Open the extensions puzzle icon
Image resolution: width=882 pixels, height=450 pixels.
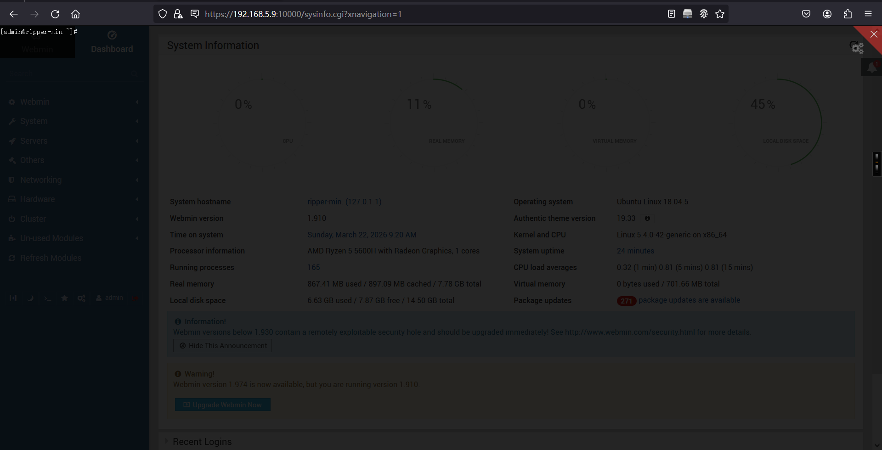tap(848, 14)
